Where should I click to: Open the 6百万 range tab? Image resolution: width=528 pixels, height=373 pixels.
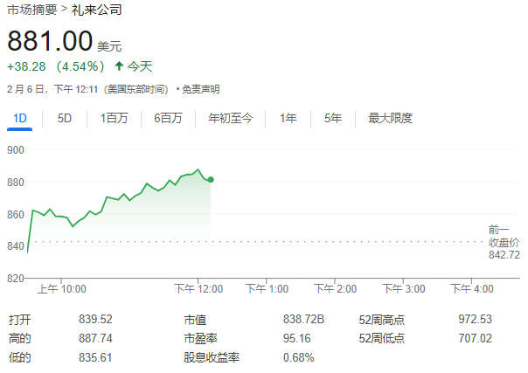click(x=168, y=118)
